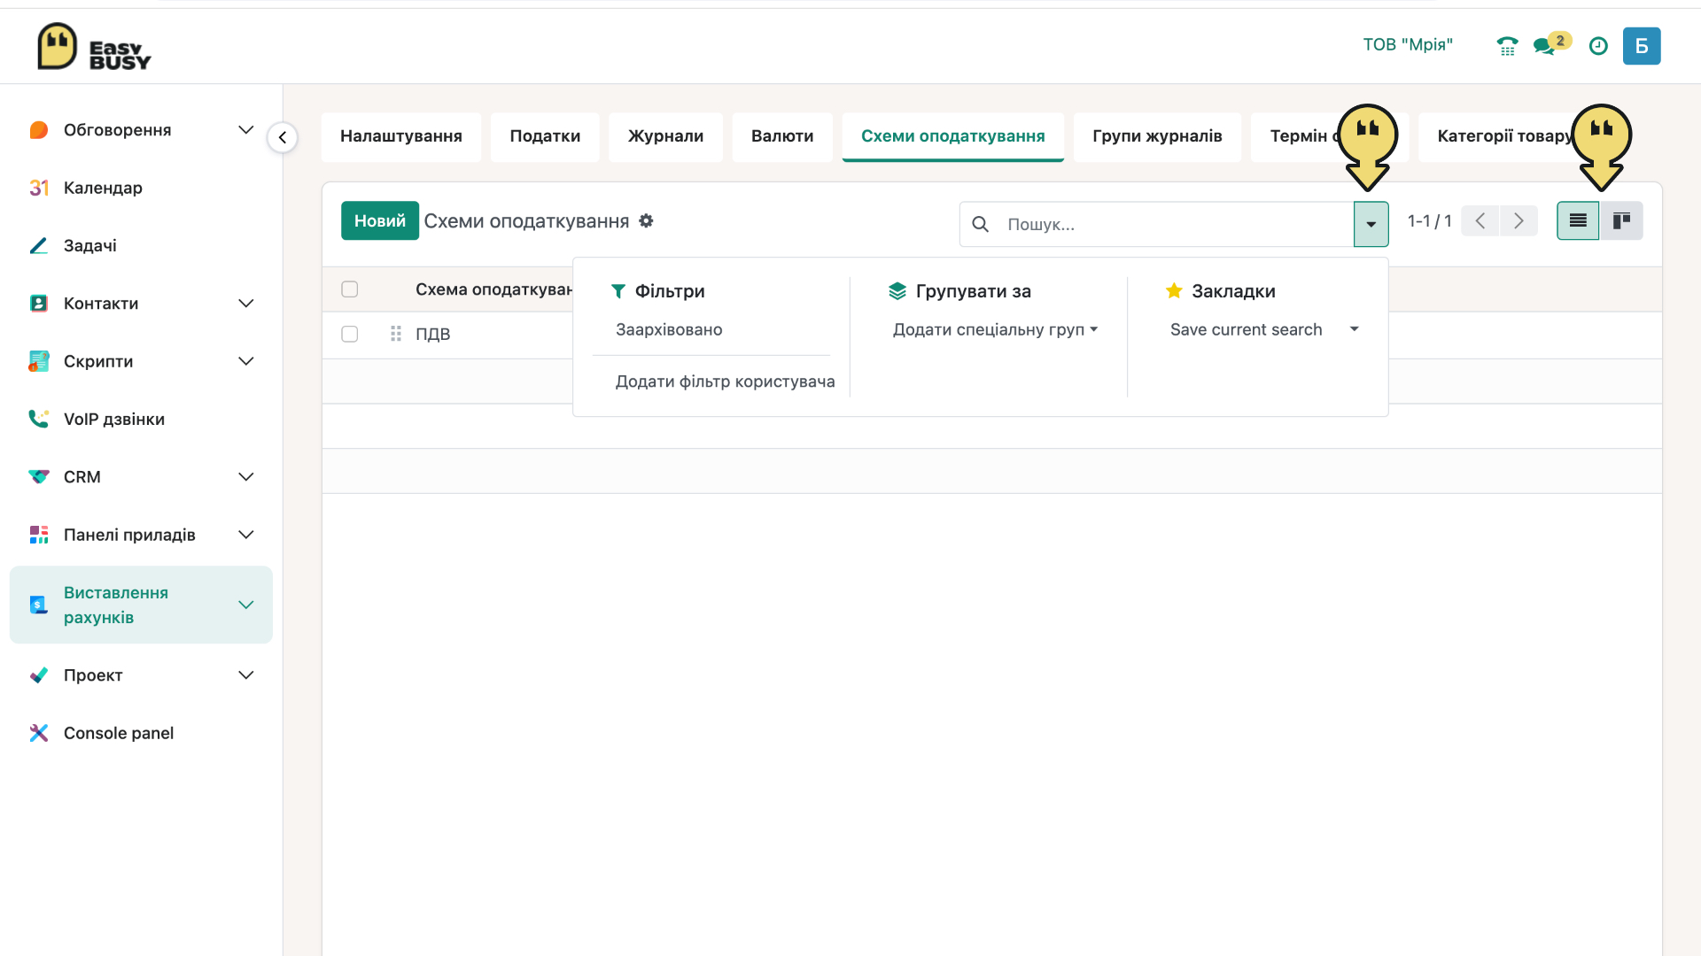Collapse the sidebar with the arrow button
The width and height of the screenshot is (1701, 956).
pyautogui.click(x=283, y=137)
